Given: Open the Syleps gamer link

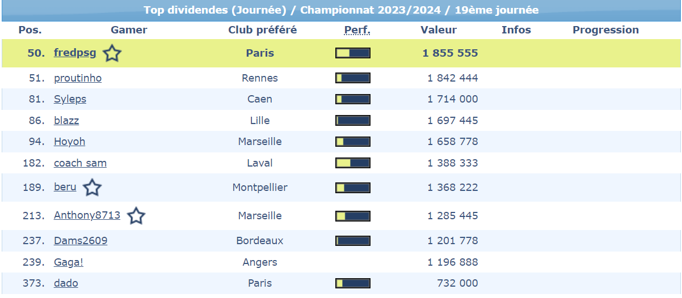Looking at the screenshot, I should point(70,99).
